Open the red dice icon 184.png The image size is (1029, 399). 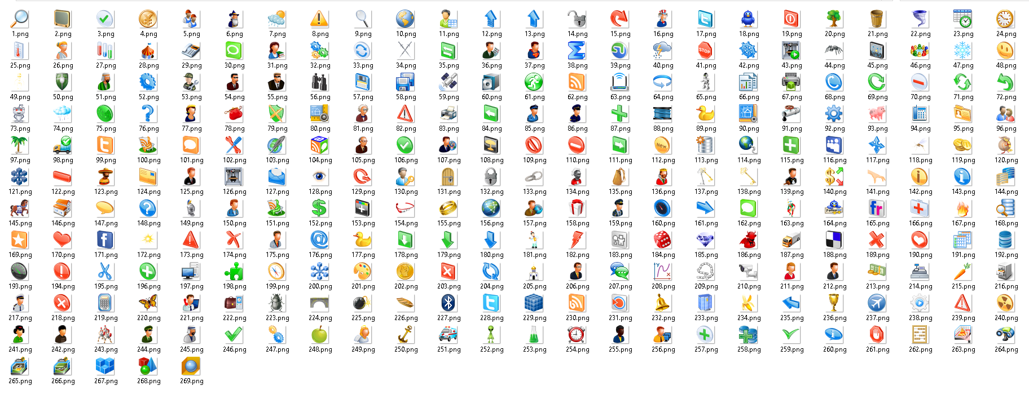click(x=663, y=240)
